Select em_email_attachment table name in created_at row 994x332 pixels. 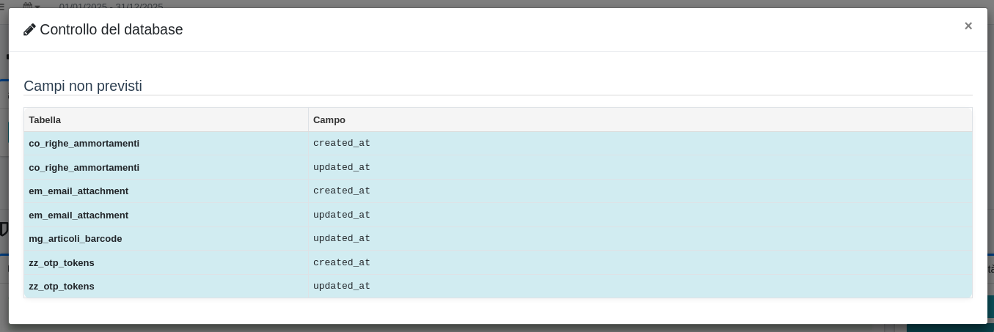(x=78, y=191)
